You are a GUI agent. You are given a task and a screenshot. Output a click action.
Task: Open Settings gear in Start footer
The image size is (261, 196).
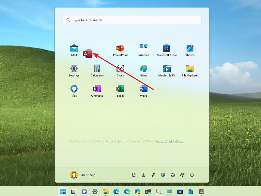pyautogui.click(x=182, y=175)
